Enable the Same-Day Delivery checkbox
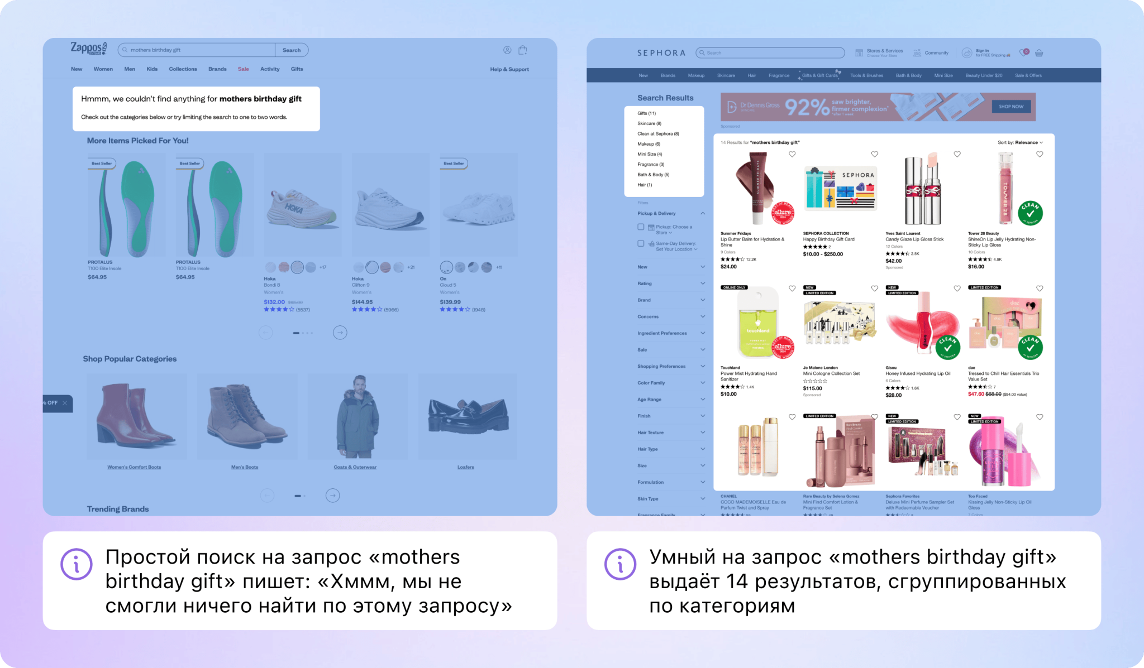 tap(641, 243)
